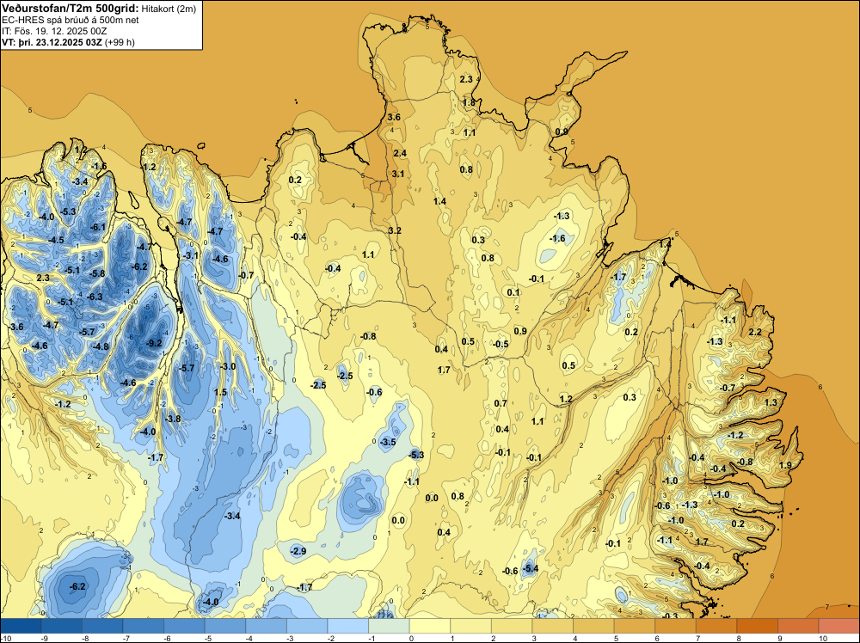860x643 pixels.
Task: Click the title 'Veðurstofan/T2m 500grid:'
Action: pyautogui.click(x=71, y=9)
